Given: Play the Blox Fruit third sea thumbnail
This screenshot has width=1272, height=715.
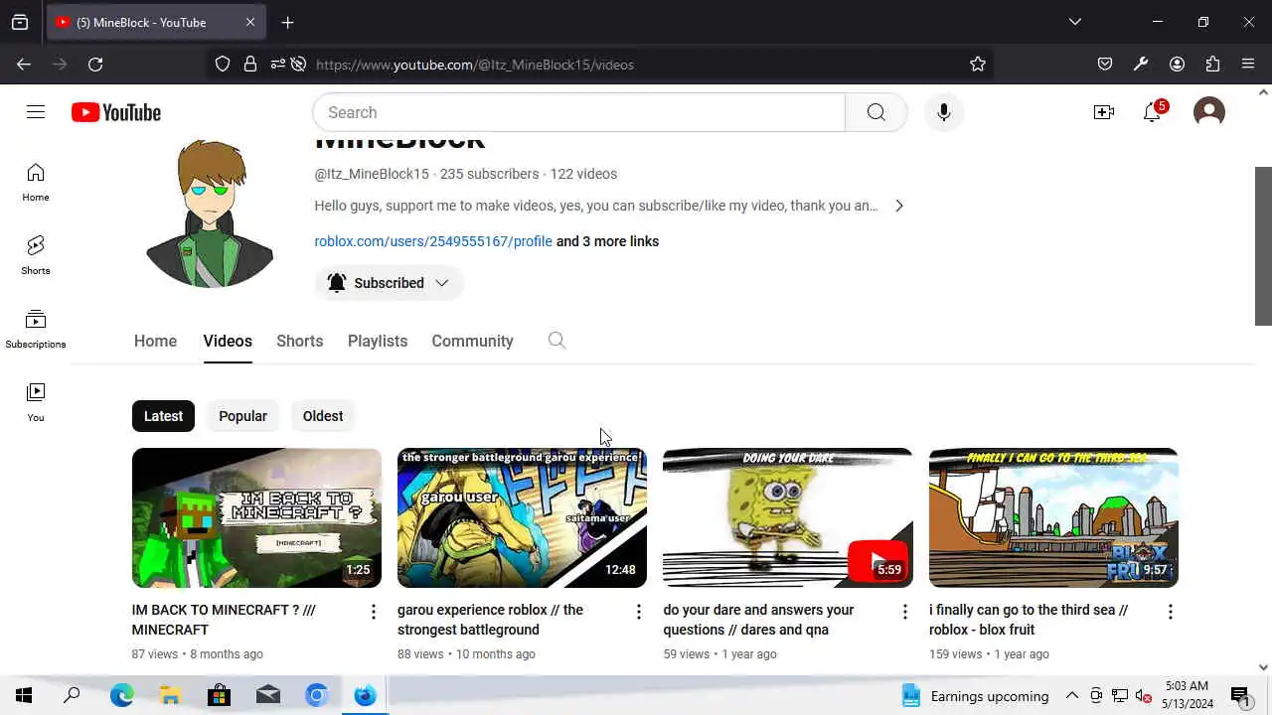Looking at the screenshot, I should click(1053, 517).
